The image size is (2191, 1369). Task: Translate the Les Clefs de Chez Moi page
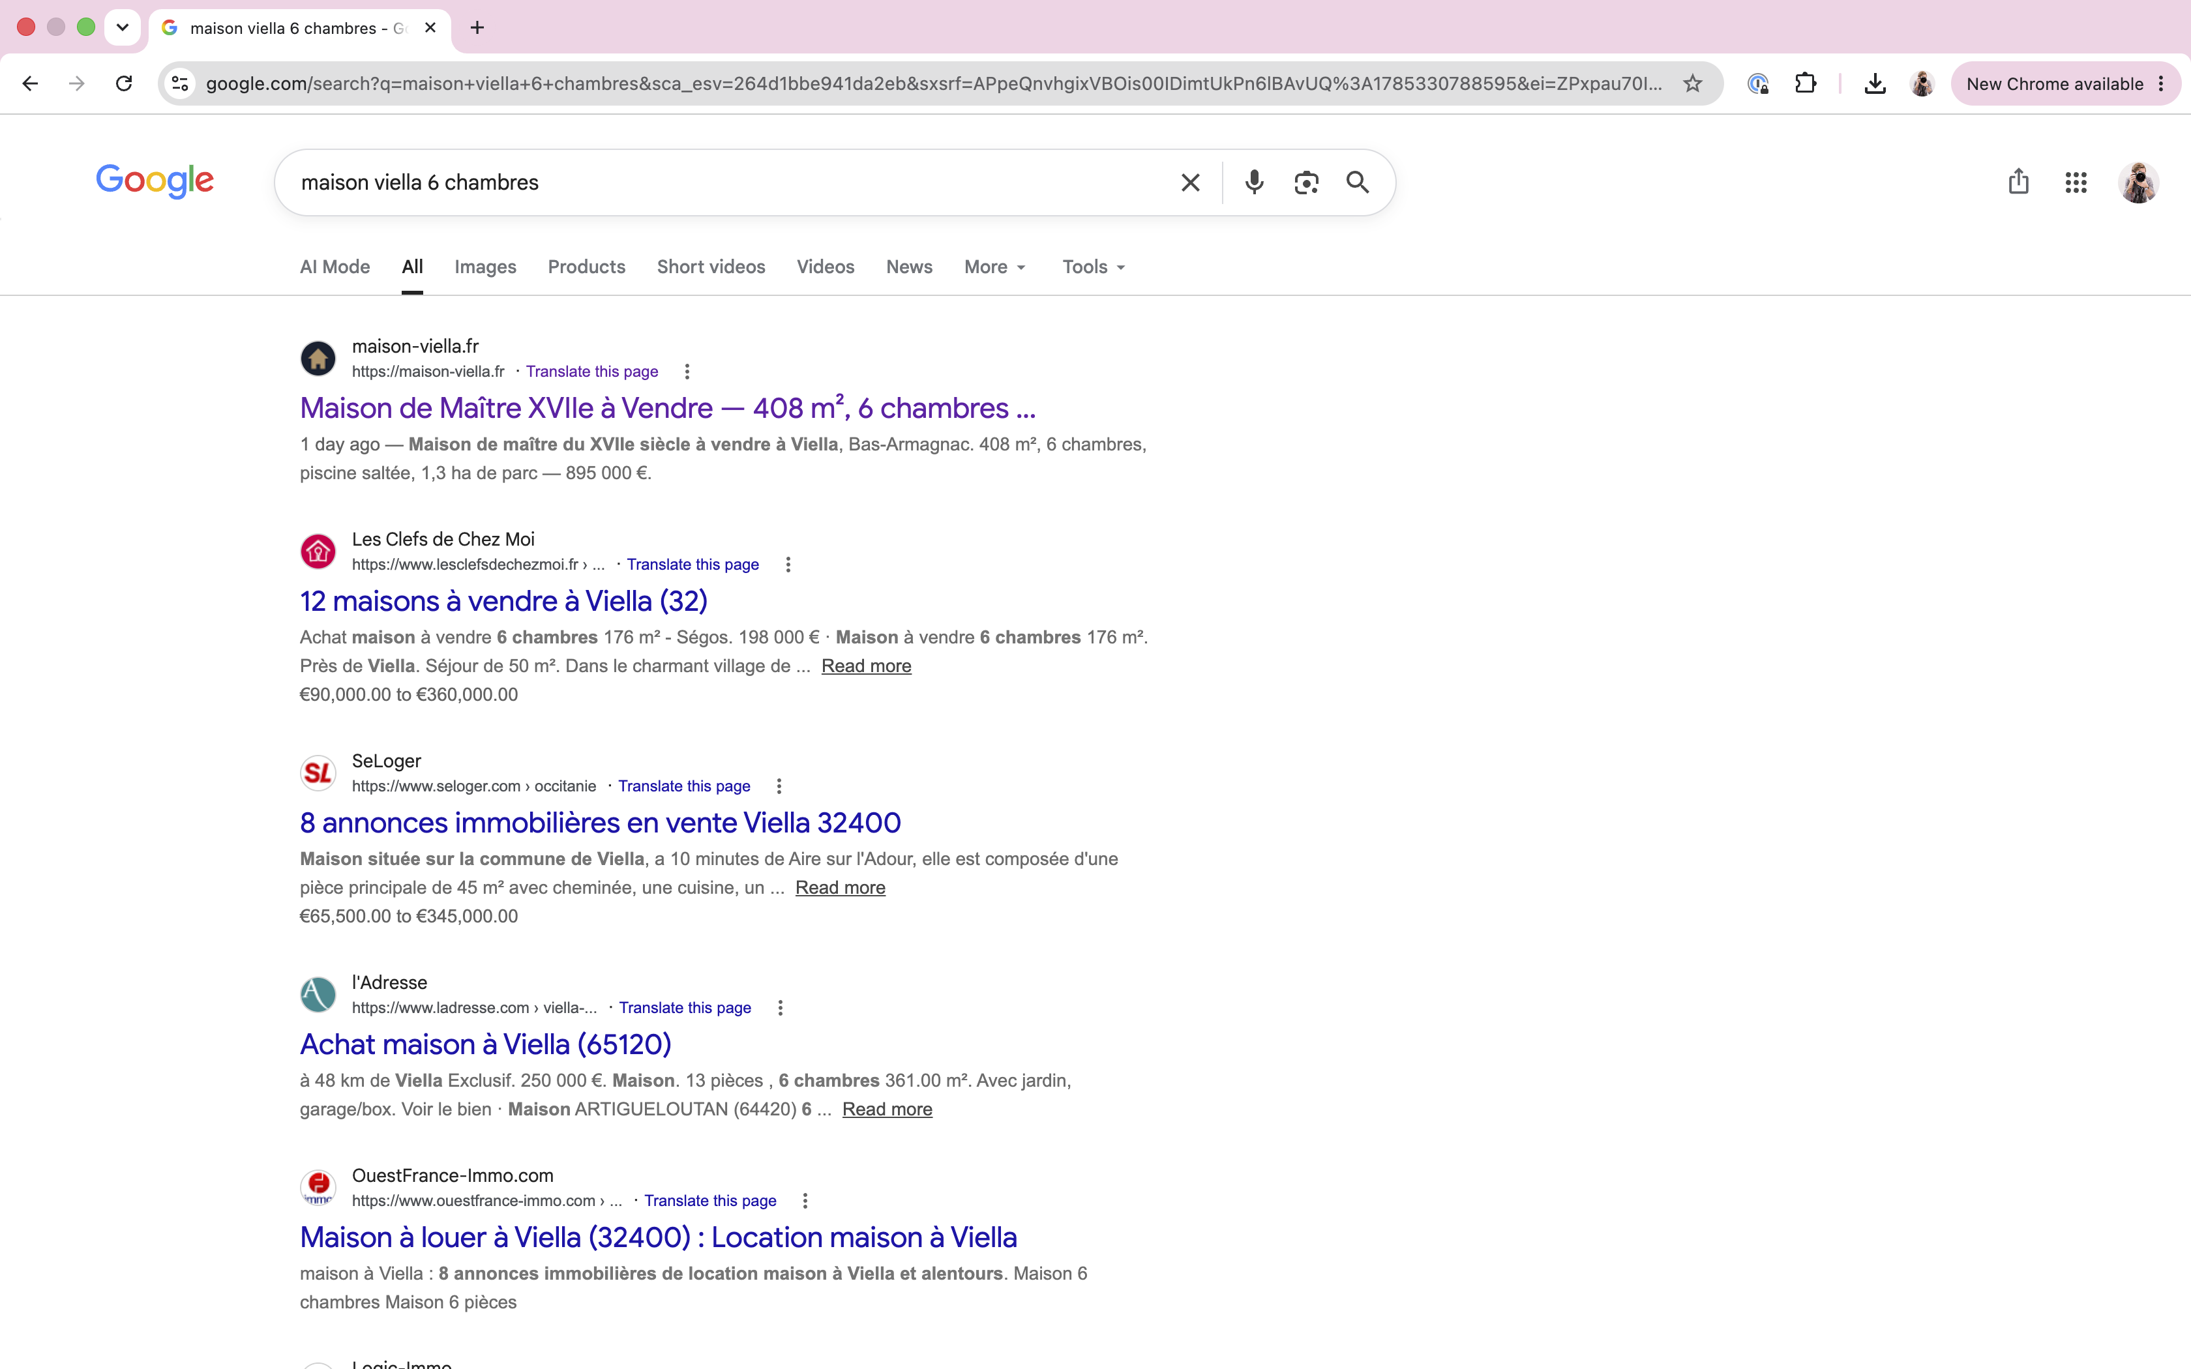pyautogui.click(x=693, y=564)
